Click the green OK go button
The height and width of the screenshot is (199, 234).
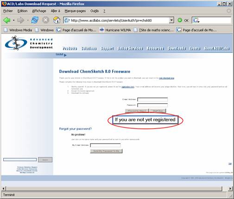pyautogui.click(x=183, y=20)
